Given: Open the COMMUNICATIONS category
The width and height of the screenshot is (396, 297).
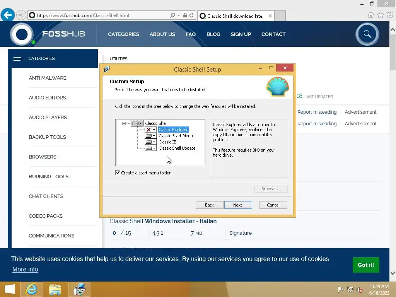Looking at the screenshot, I should tap(51, 236).
